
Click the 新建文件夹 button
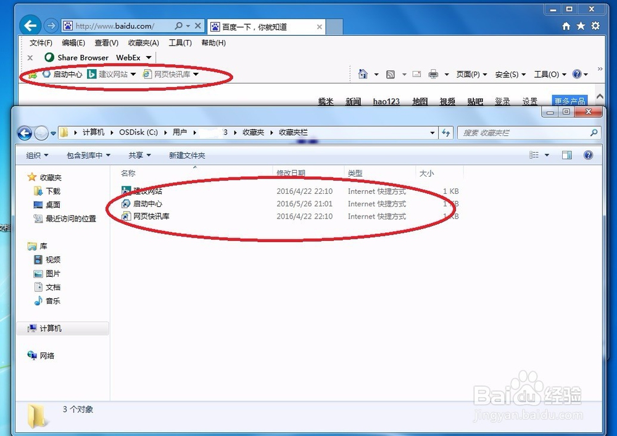coord(187,156)
